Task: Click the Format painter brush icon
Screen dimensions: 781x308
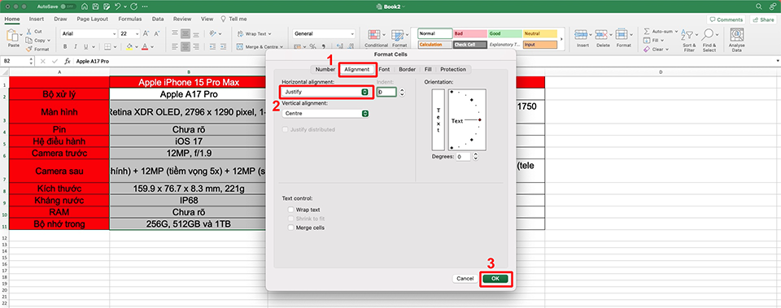Action: [29, 50]
